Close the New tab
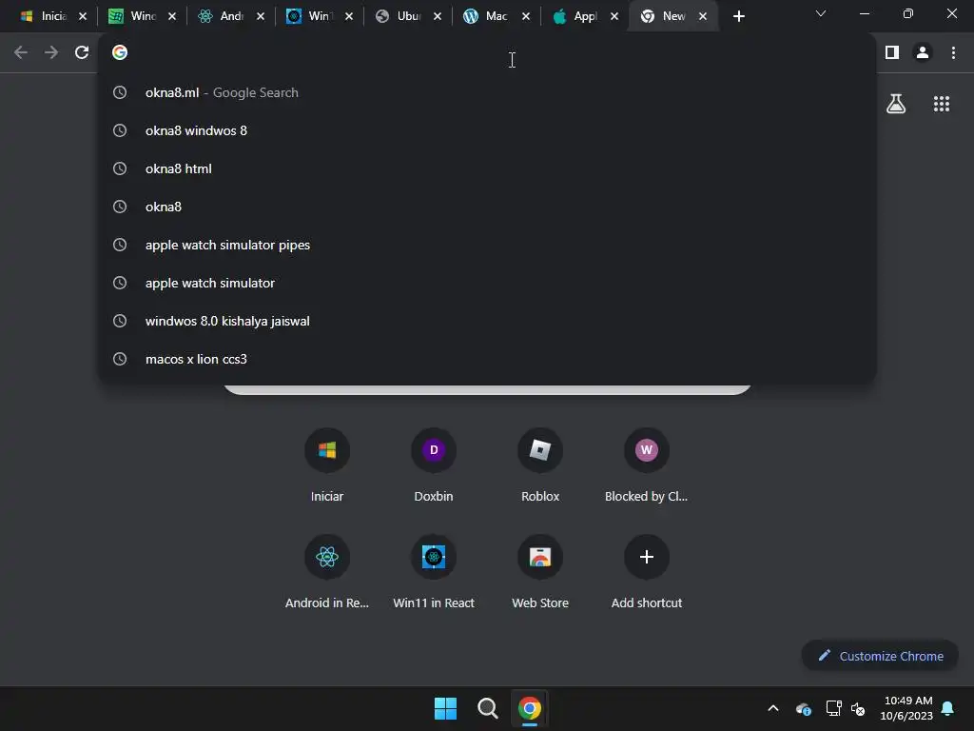 (703, 17)
